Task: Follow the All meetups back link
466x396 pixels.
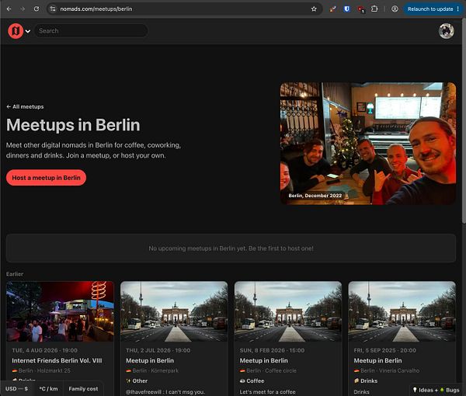Action: click(x=25, y=106)
